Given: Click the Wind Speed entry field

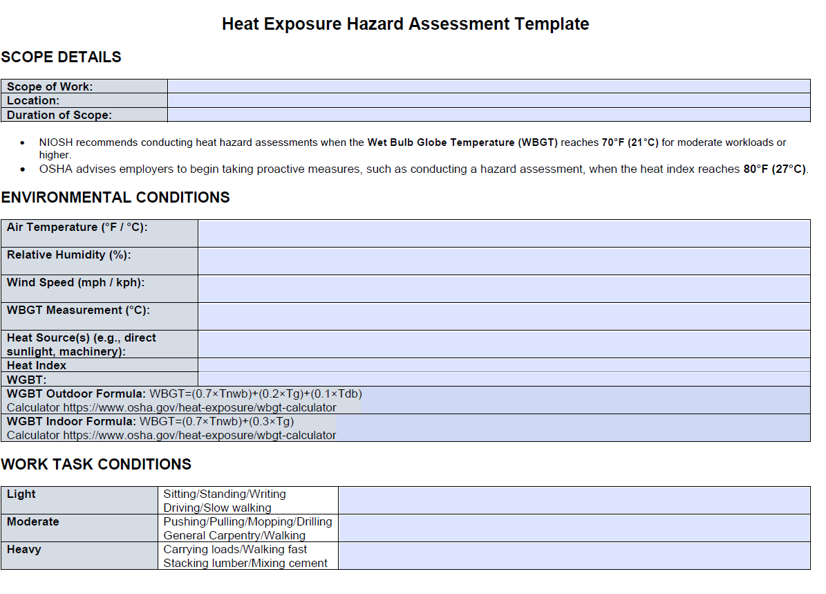Looking at the screenshot, I should tap(505, 288).
